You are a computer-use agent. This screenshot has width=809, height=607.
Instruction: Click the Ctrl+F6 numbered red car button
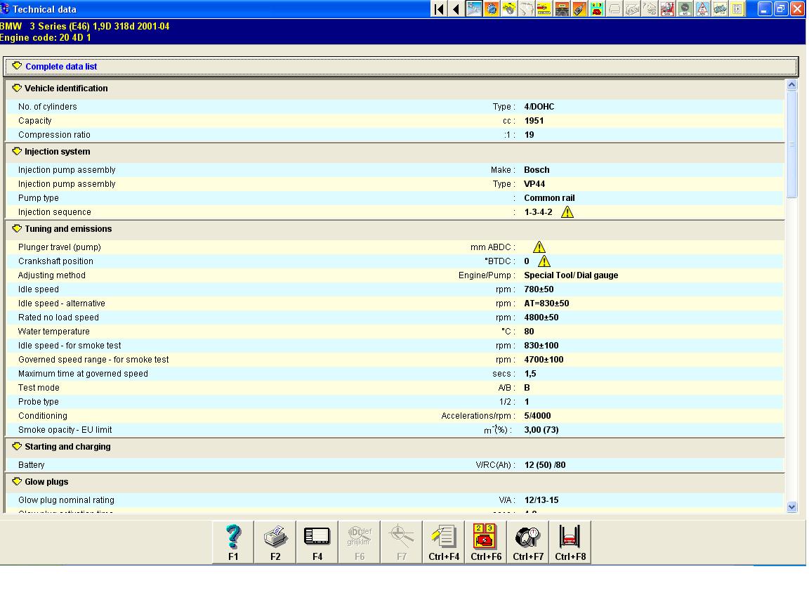tap(486, 542)
